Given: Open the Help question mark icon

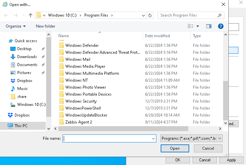Looking at the screenshot, I should (x=220, y=26).
